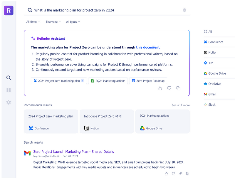This screenshot has height=178, width=235.
Task: Expand the All times filter dropdown
Action: [33, 22]
